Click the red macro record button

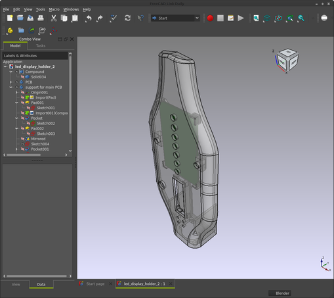click(x=210, y=18)
